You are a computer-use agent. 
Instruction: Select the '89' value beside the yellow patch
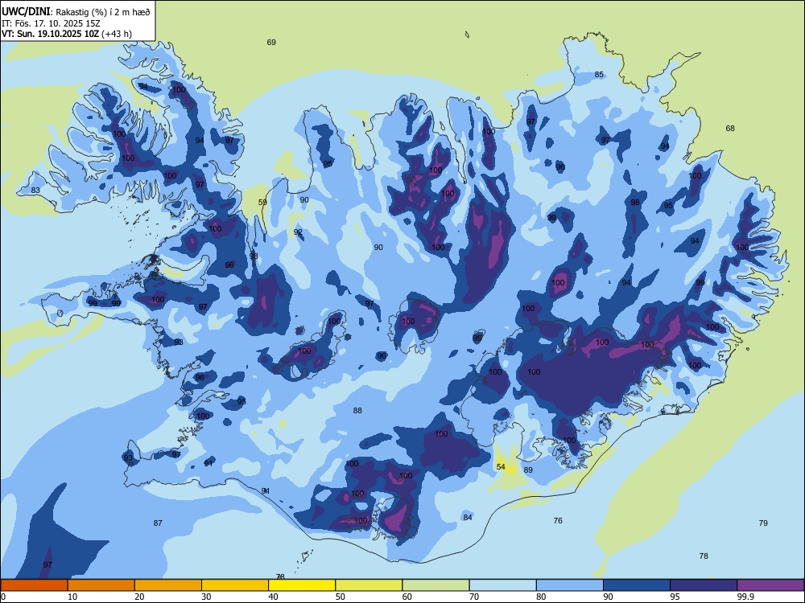coord(528,470)
